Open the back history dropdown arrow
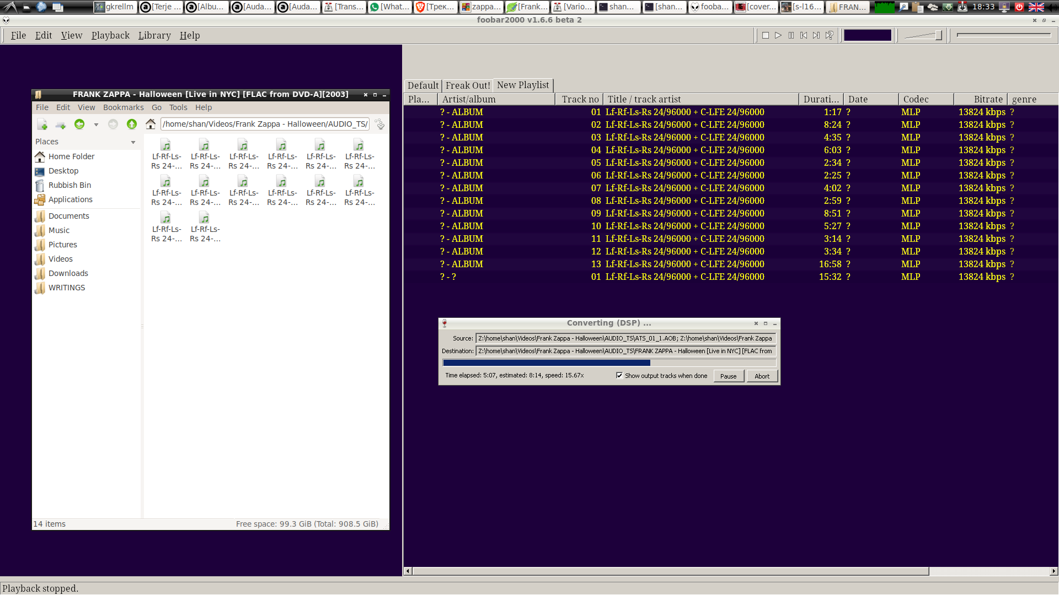This screenshot has width=1059, height=595. [96, 125]
